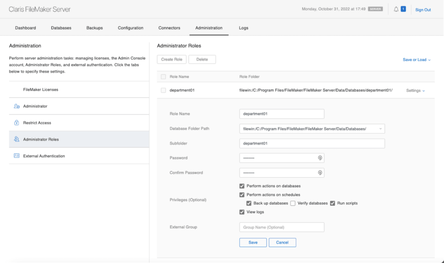Click the Restrict Access lock icon
Viewport: 444px width, 263px height.
[17, 122]
